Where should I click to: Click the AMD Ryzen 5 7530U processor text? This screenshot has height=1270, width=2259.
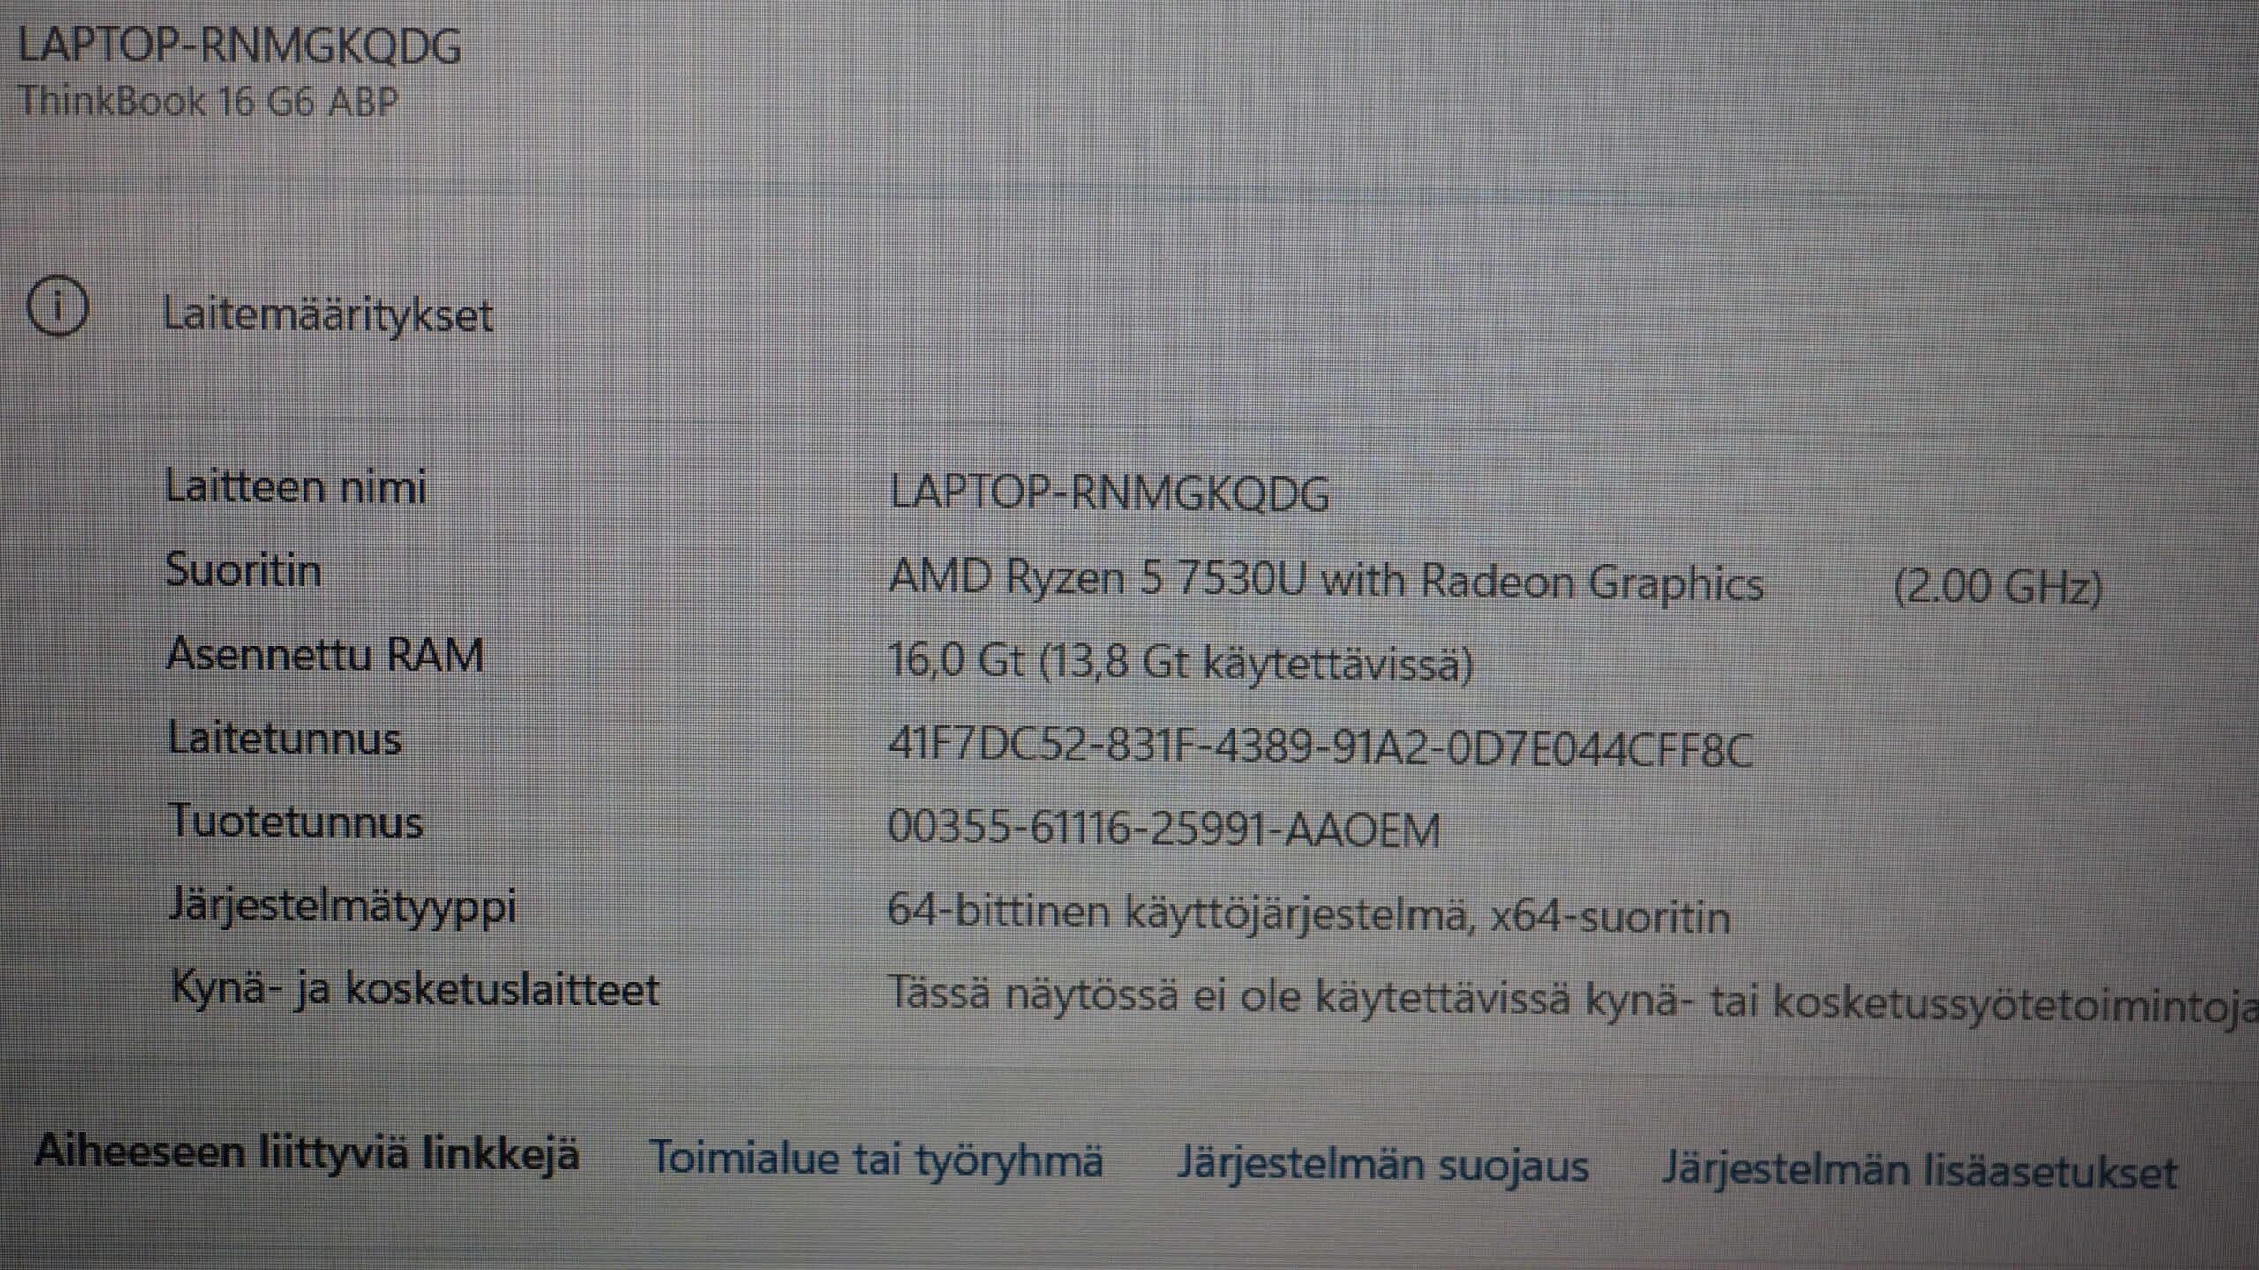point(1325,581)
